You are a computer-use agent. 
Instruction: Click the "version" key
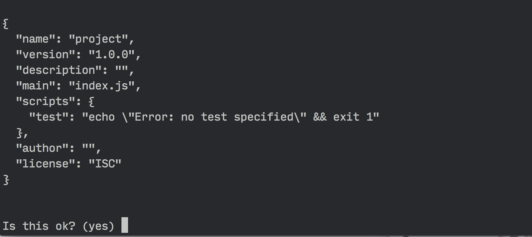coord(45,55)
